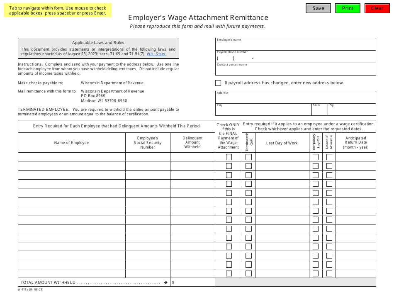This screenshot has height=305, width=394.
Task: Check the Terminated/Quit box on first row
Action: point(248,157)
